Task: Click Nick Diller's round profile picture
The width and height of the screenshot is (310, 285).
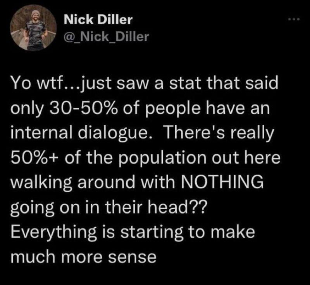Action: (33, 28)
